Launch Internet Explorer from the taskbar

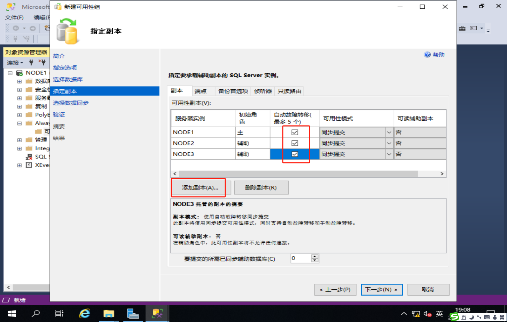click(x=84, y=314)
